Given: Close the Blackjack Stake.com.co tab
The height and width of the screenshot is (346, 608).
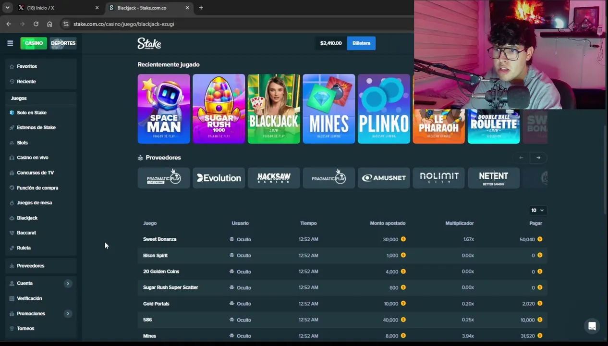Looking at the screenshot, I should pos(187,8).
